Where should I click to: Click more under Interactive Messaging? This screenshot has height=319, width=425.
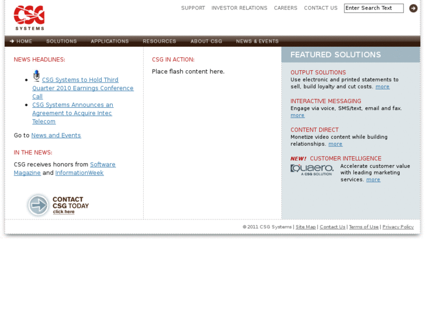[298, 115]
